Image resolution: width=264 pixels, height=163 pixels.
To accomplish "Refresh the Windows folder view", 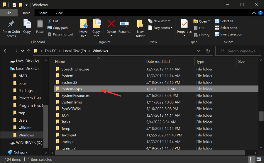I will click(208, 51).
